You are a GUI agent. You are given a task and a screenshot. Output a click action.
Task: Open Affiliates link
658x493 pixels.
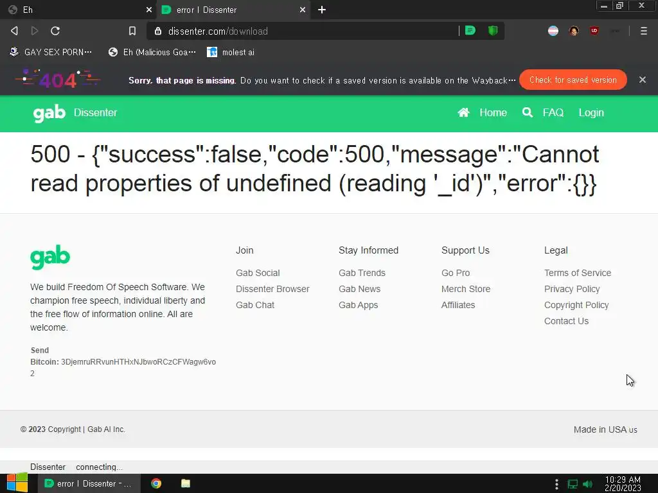458,305
